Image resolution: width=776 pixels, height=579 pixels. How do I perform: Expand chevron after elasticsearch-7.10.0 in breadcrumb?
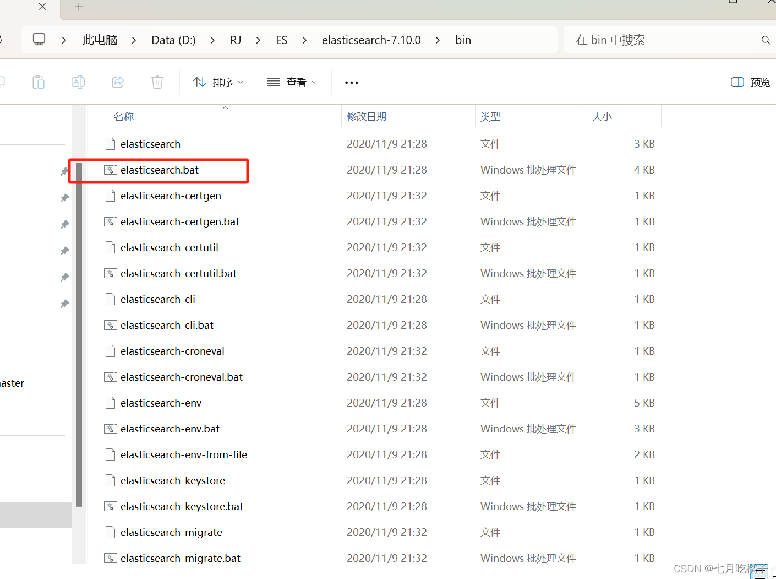438,40
